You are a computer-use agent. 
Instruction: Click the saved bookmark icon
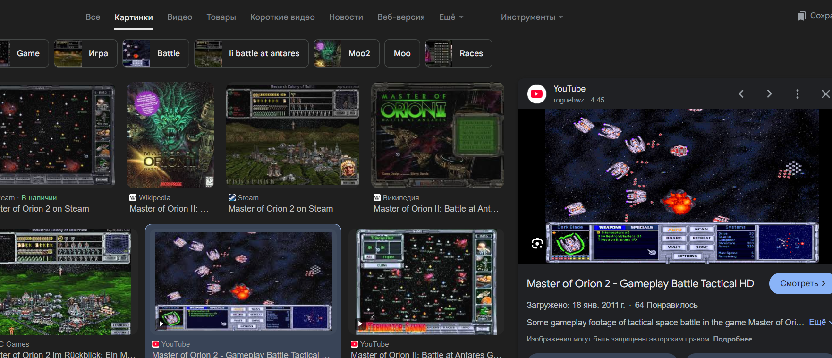click(x=801, y=16)
